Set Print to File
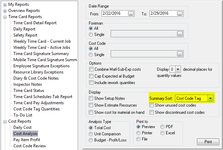 point(138,139)
